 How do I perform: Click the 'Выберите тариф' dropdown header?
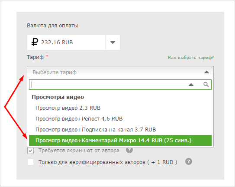click(120, 72)
